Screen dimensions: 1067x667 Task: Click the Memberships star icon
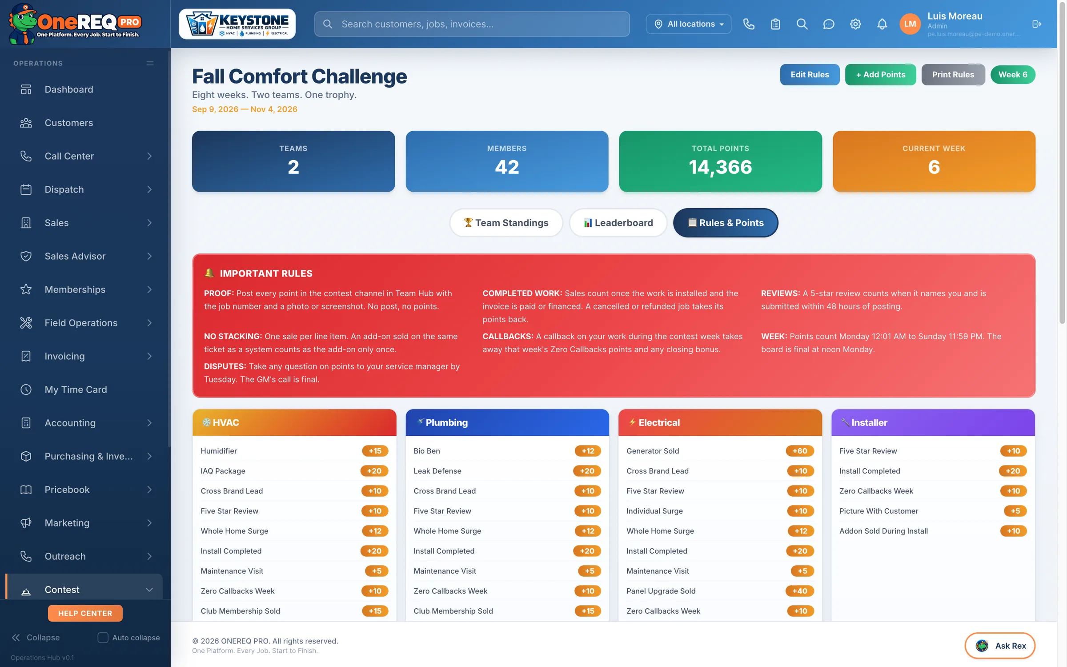[26, 289]
